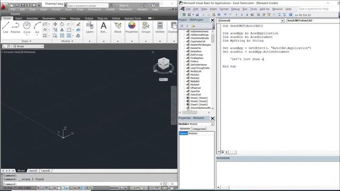Screen dimensions: 340x191
Task: Open the Annotation text panel
Action: (104, 28)
